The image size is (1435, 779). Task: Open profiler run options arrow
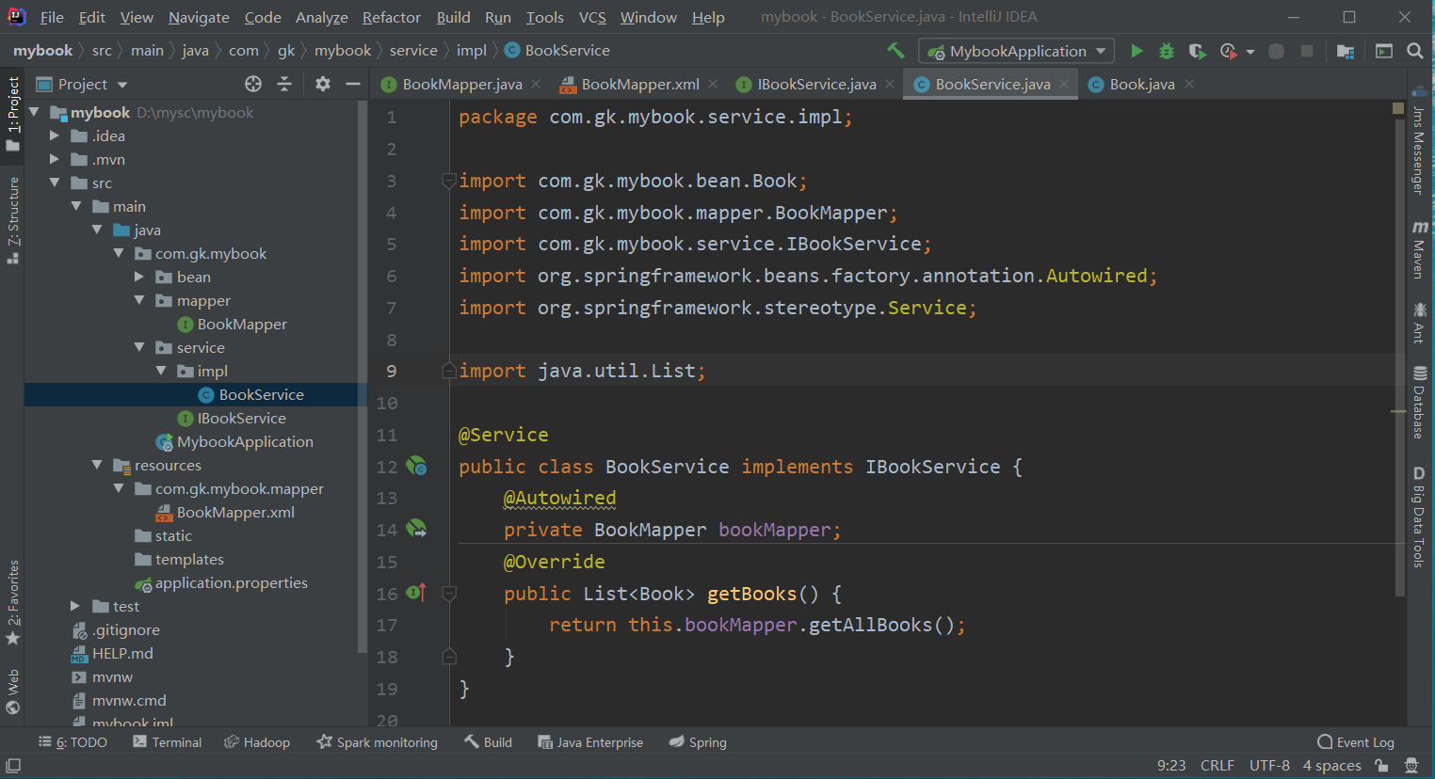coord(1250,52)
